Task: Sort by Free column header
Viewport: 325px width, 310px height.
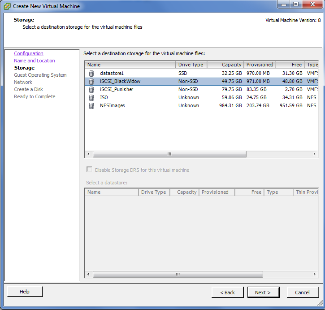Action: [x=290, y=65]
